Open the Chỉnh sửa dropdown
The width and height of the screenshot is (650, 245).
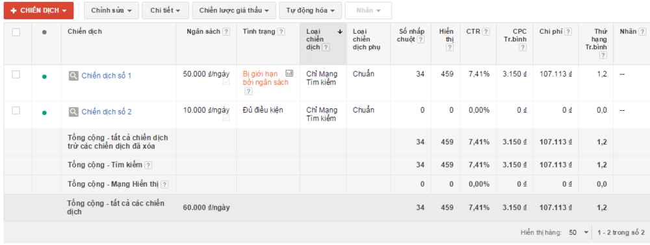111,10
